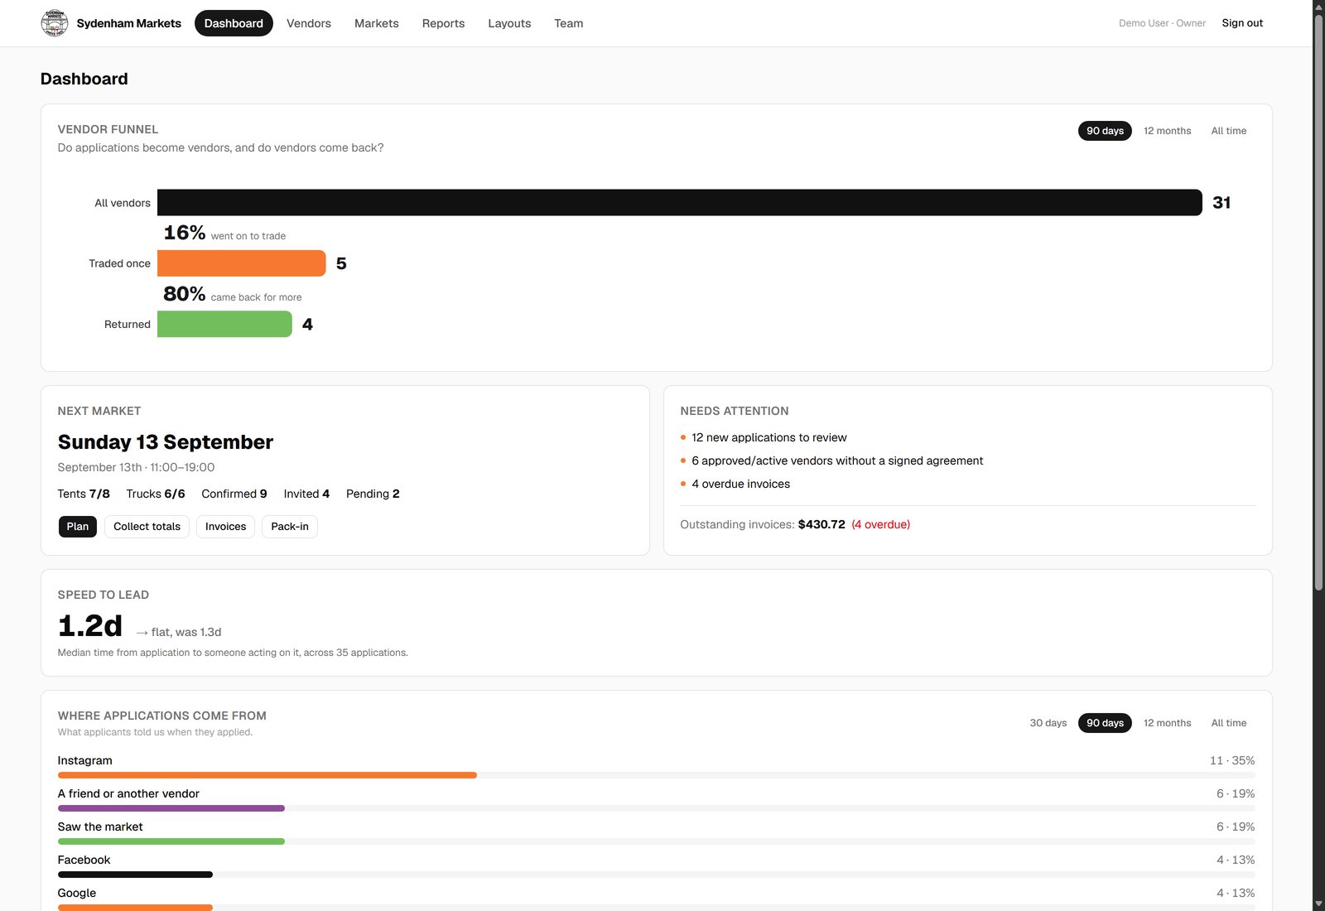Open the Pack-in view

(290, 527)
